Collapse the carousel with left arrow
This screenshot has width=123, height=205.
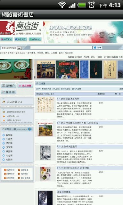pyautogui.click(x=33, y=70)
